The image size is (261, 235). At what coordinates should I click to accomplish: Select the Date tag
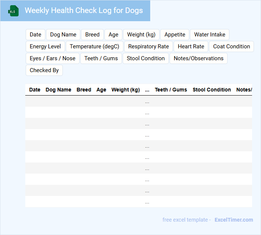[x=35, y=35]
